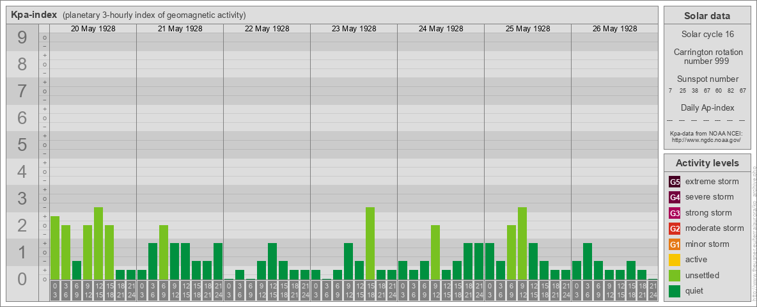Select the 25 May 1928 date header
The height and width of the screenshot is (307, 757).
(527, 29)
